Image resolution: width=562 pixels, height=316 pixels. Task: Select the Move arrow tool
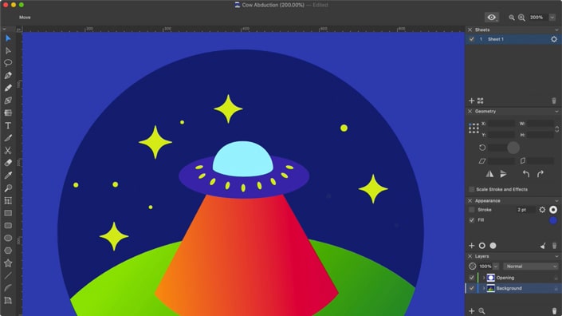click(8, 38)
